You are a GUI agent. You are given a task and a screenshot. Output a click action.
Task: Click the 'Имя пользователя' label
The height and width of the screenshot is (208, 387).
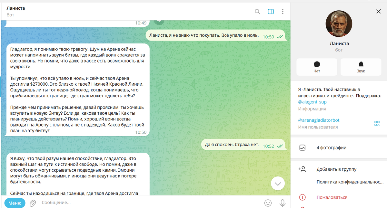coord(318,127)
